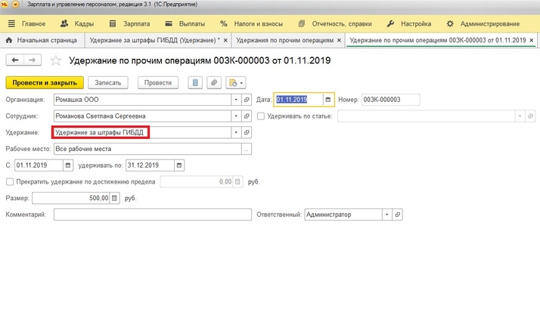Click the Комментарий input field

(x=151, y=215)
